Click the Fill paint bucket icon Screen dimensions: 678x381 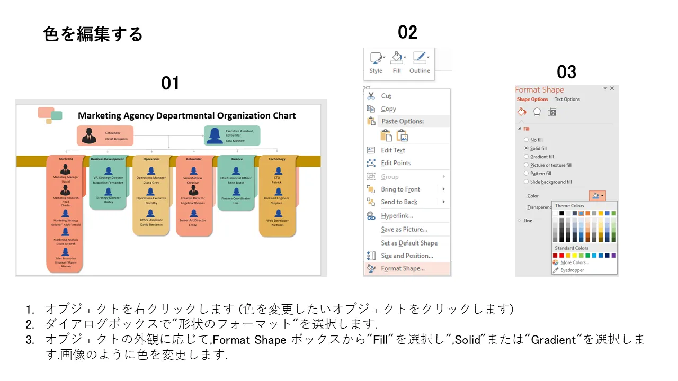pyautogui.click(x=397, y=58)
